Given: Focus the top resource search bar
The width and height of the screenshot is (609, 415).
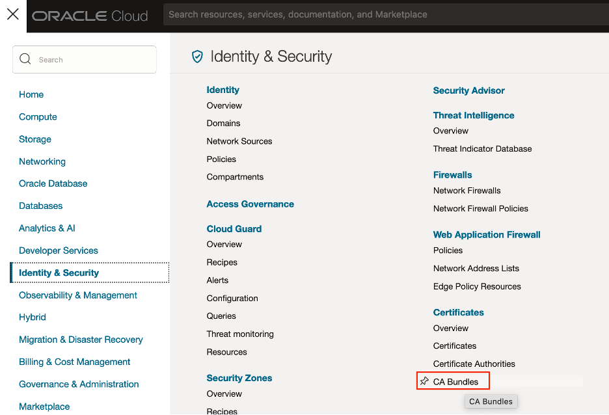Looking at the screenshot, I should point(384,14).
